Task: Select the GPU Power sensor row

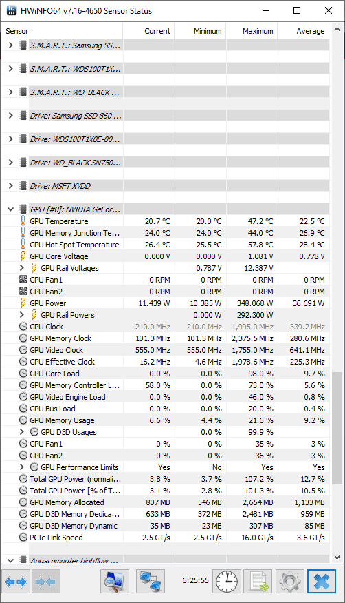Action: pos(165,303)
